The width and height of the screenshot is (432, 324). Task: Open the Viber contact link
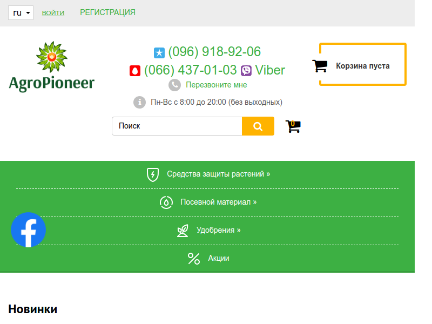(270, 70)
